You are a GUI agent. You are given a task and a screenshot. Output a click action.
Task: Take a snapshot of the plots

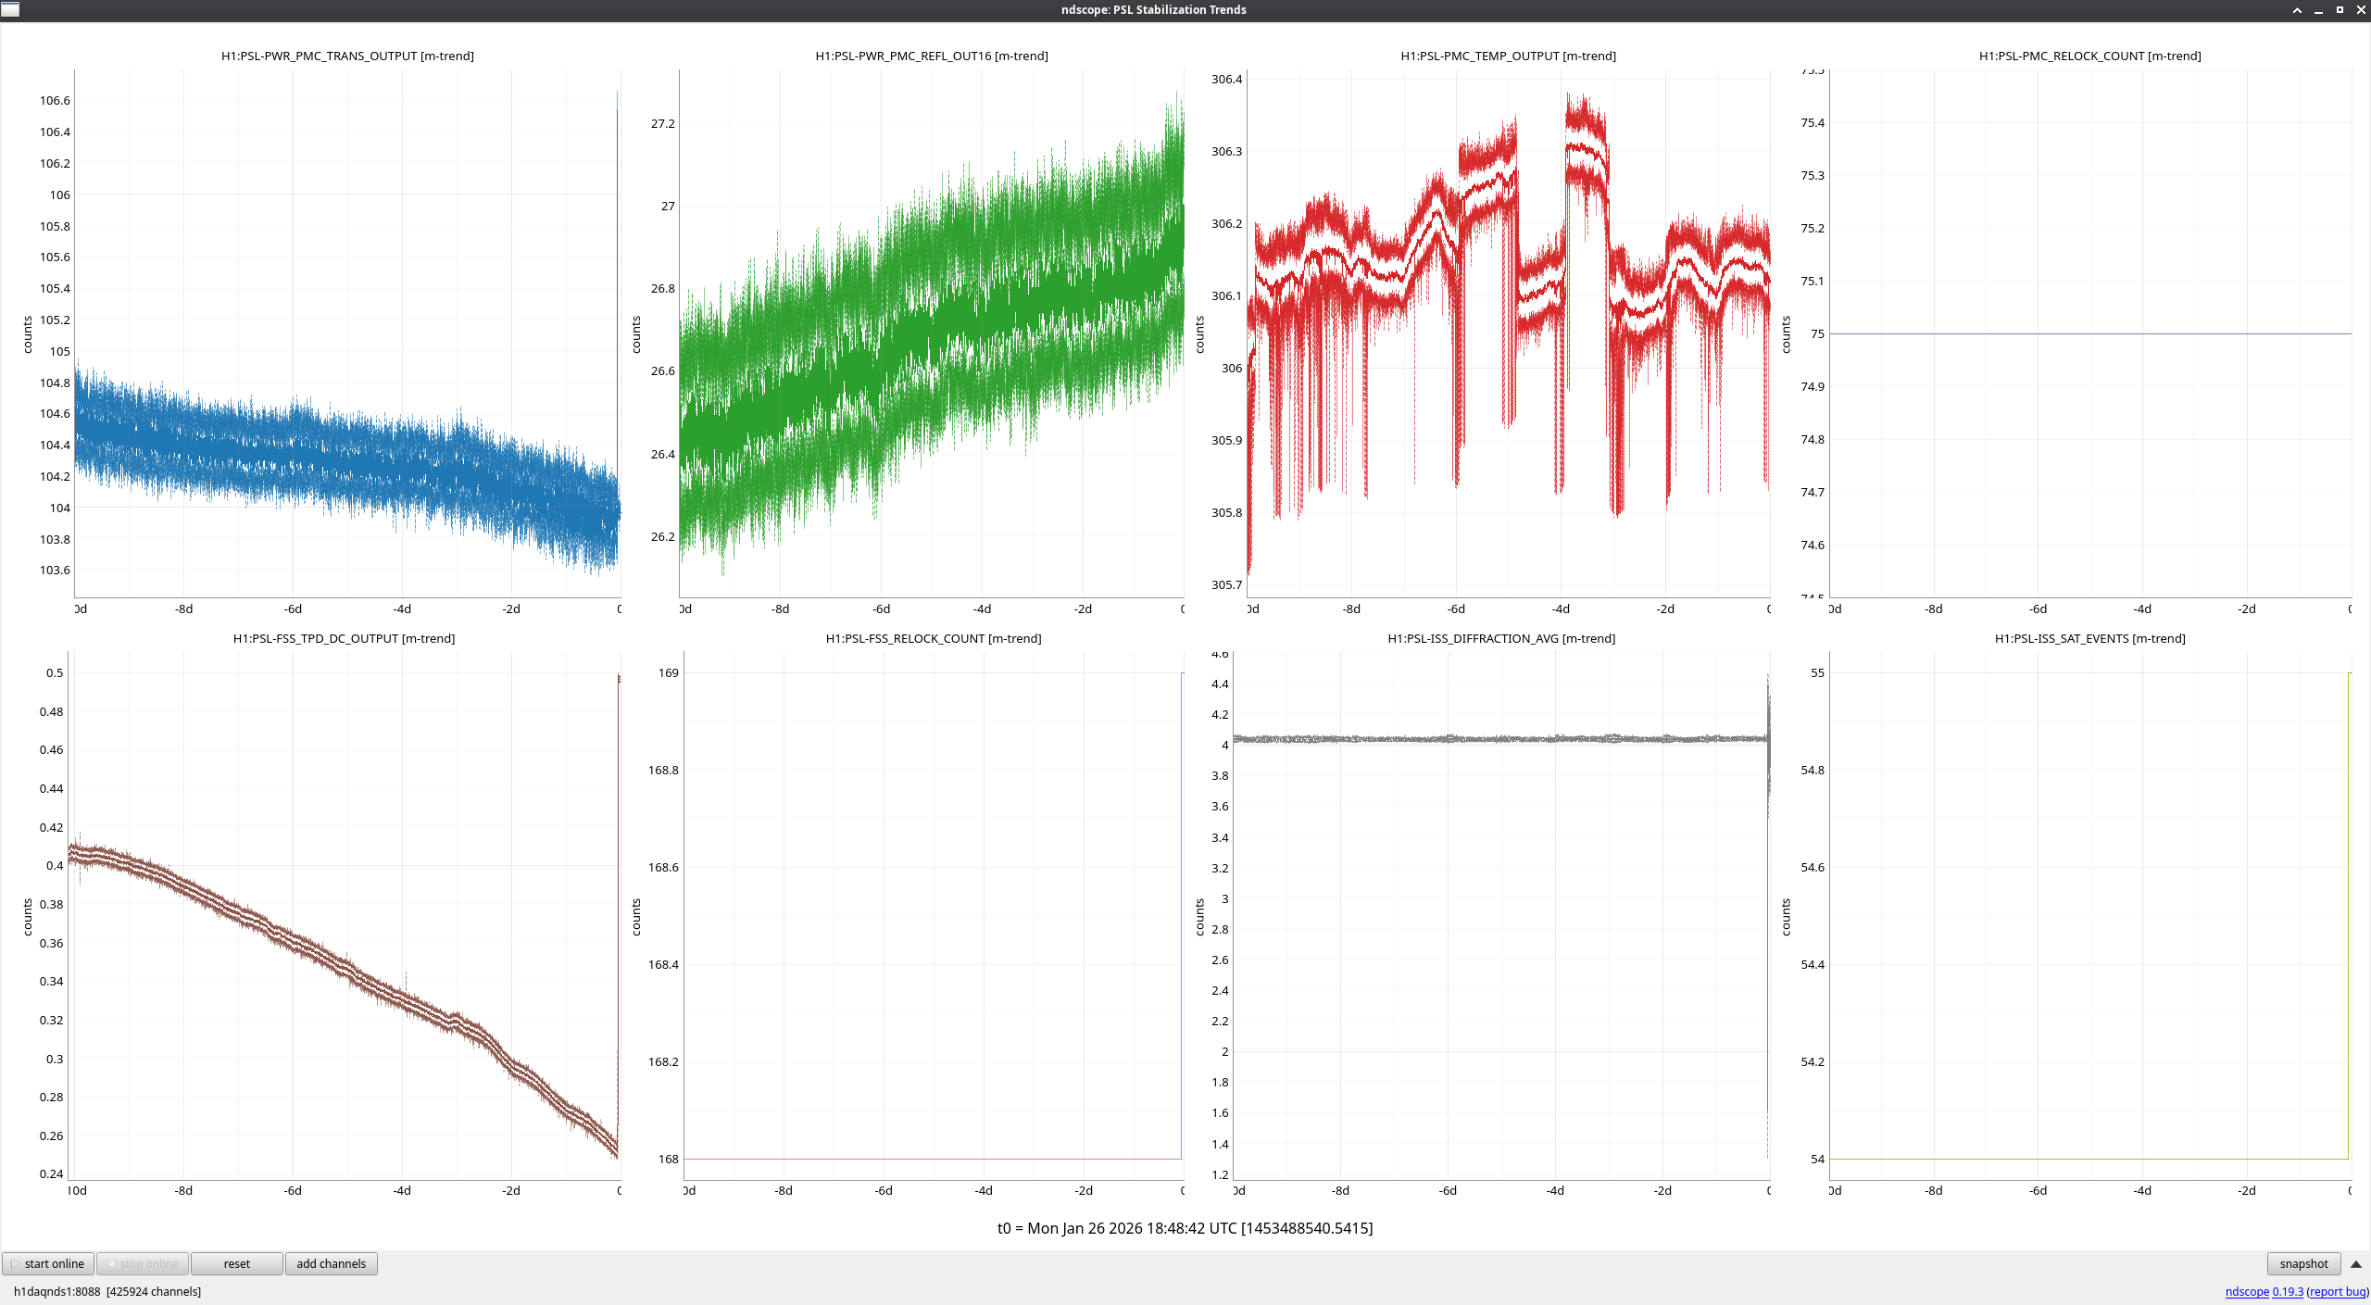[2302, 1263]
